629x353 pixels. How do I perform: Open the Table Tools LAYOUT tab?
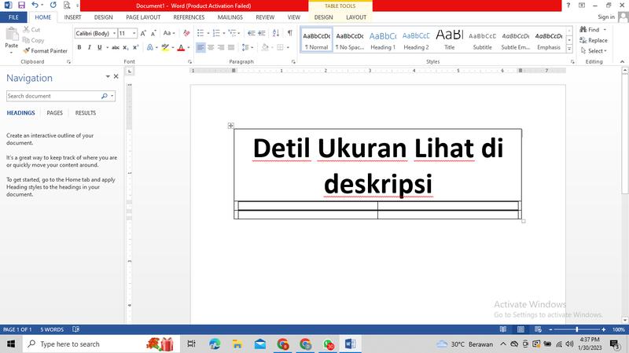(x=356, y=17)
